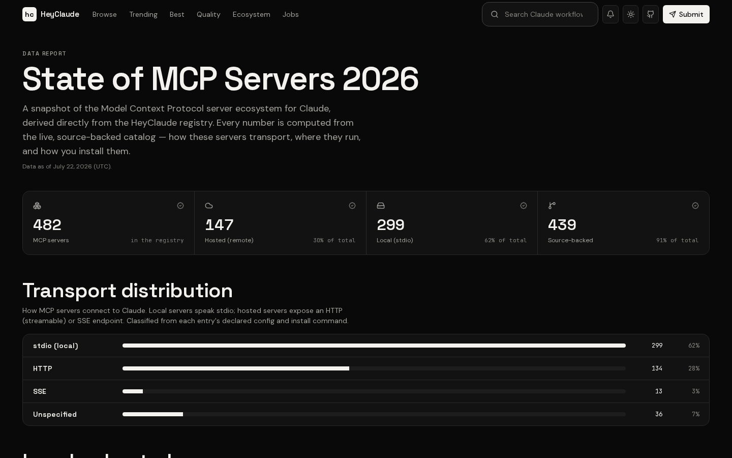Click the MCP servers cubes icon
Screen dimensions: 732x458
pos(37,206)
